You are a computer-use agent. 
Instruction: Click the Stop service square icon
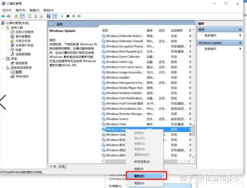click(68, 16)
